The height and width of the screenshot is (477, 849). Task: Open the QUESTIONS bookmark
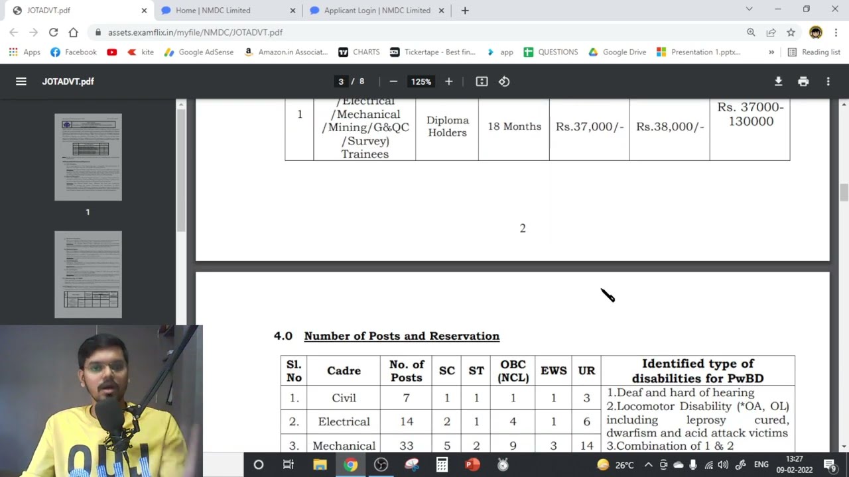[551, 52]
